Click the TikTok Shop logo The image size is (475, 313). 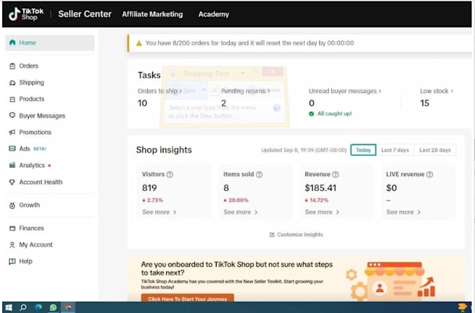point(26,14)
